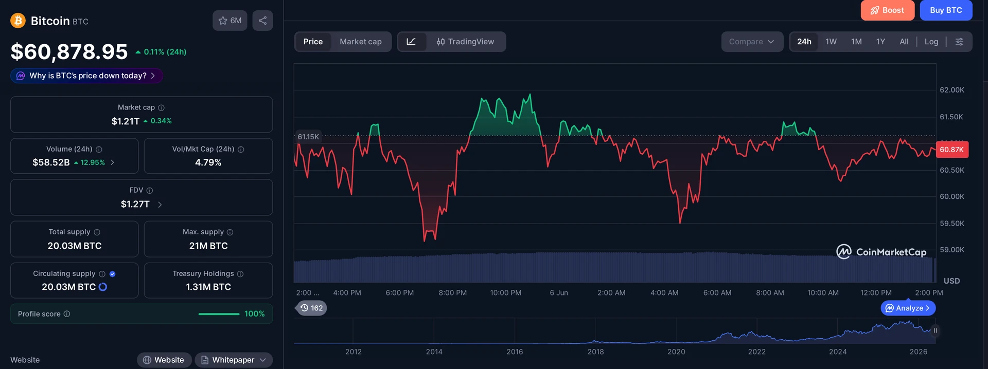Expand Volume (24h) details chevron
Viewport: 988px width, 369px height.
tap(113, 162)
